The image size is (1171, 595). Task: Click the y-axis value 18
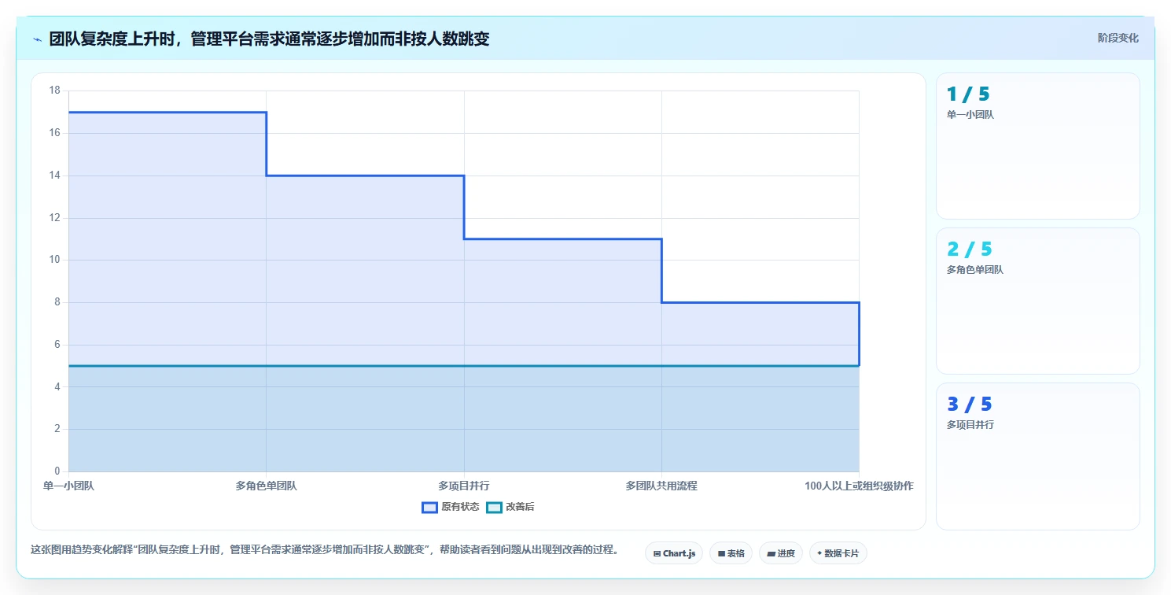tap(54, 91)
